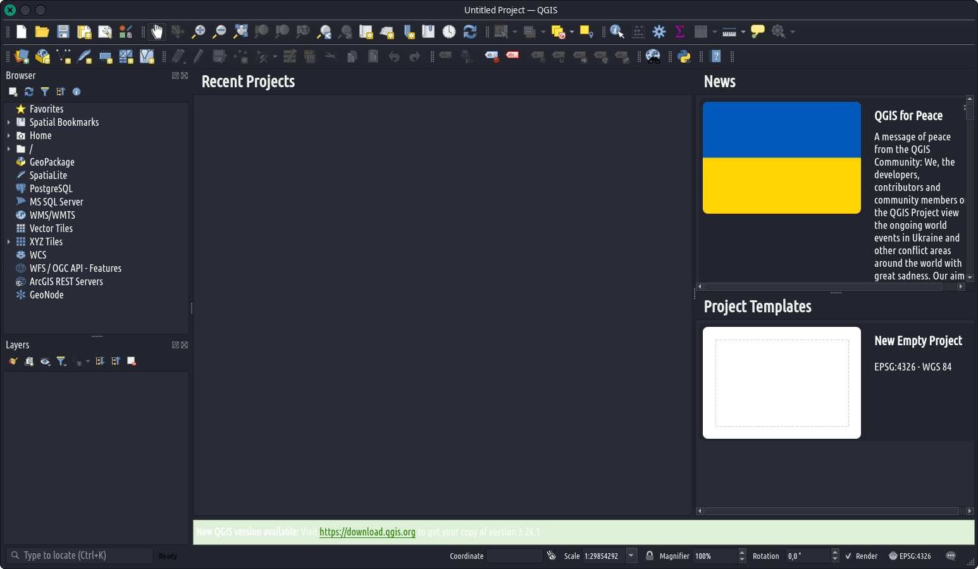The image size is (978, 569).
Task: Select the Identify Features tool
Action: click(x=617, y=32)
